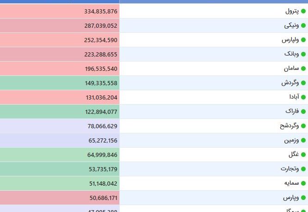
Task: Click the green dot beside آبادا
Action: pos(303,97)
